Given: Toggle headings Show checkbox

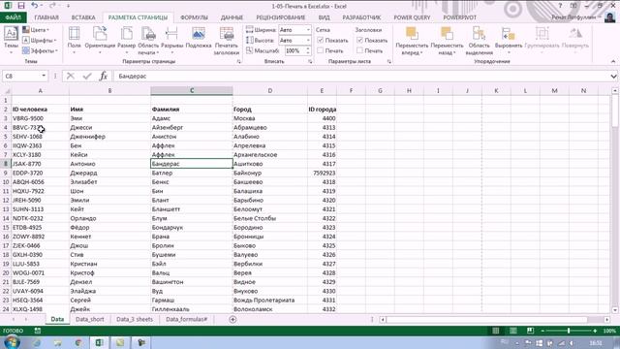Looking at the screenshot, I should coord(359,40).
